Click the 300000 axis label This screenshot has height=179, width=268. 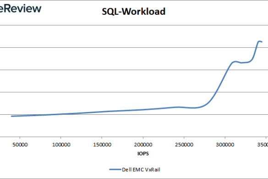click(x=225, y=145)
